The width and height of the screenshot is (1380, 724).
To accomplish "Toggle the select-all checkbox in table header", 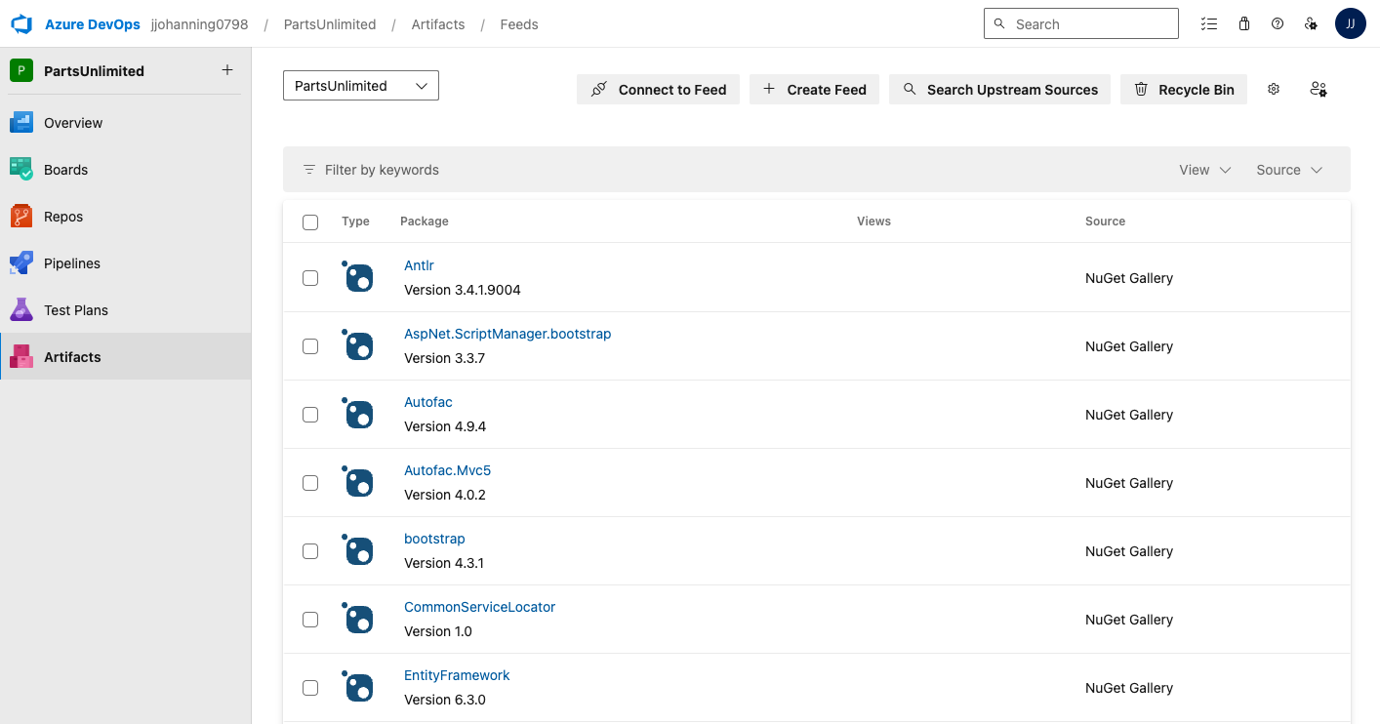I will 310,221.
